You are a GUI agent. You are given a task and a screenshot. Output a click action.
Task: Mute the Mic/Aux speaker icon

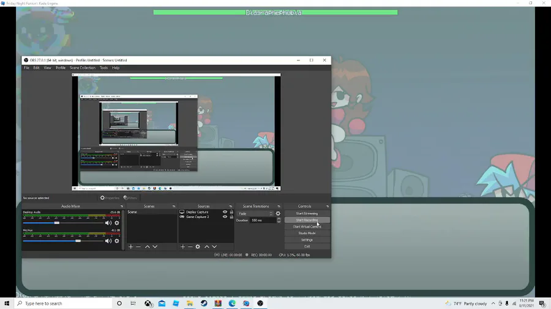tap(108, 241)
